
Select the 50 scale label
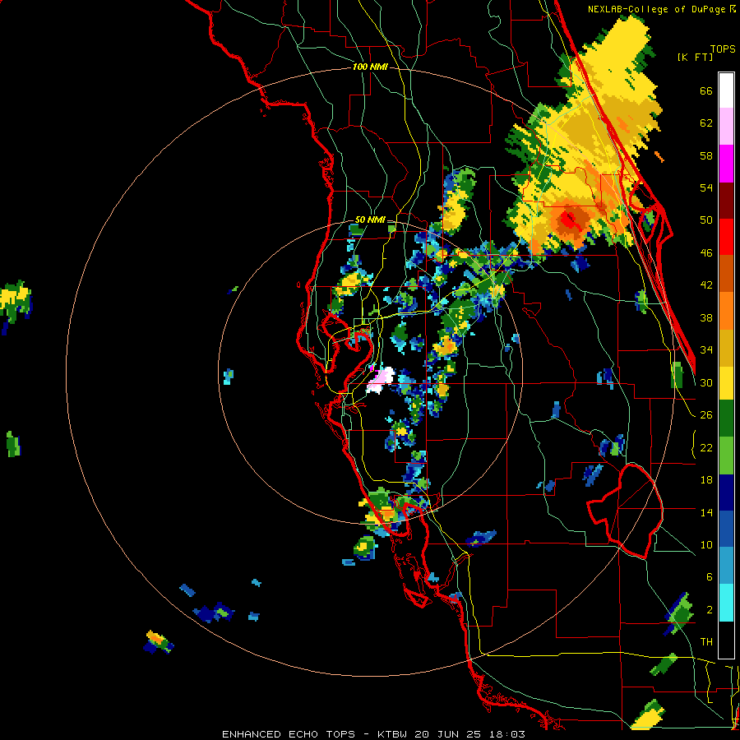pyautogui.click(x=706, y=220)
